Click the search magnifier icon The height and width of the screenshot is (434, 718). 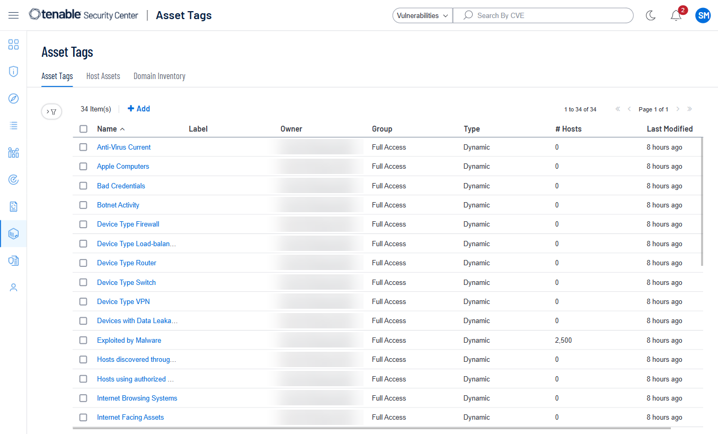point(468,15)
